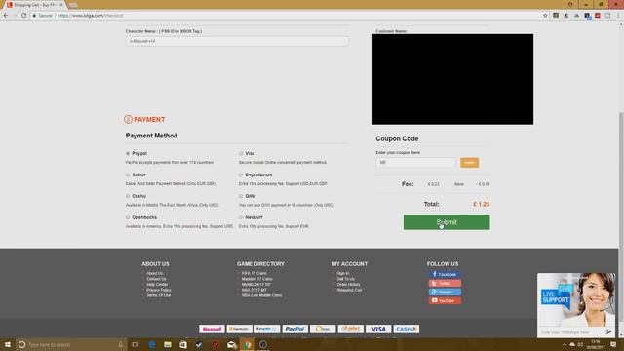Select QIWI as payment method
Viewport: 624px width, 351px height.
241,196
